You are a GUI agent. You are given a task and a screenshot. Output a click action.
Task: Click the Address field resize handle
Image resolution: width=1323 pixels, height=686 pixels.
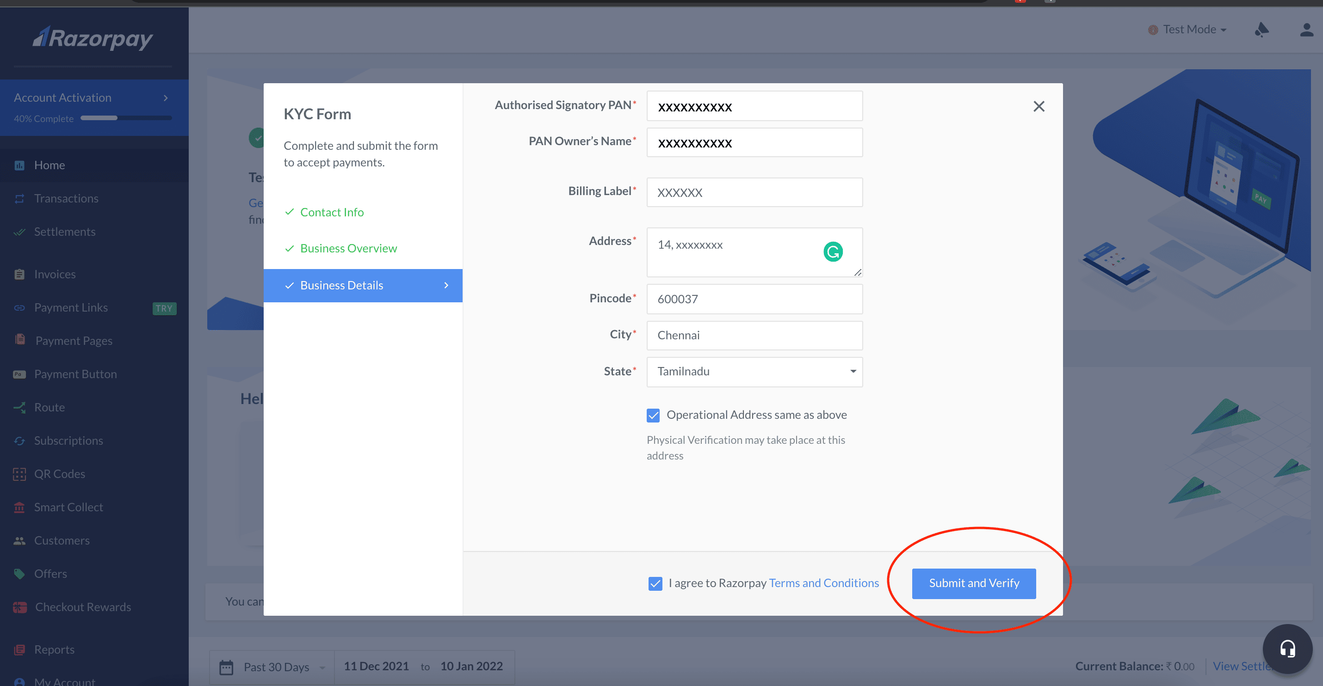pos(857,272)
